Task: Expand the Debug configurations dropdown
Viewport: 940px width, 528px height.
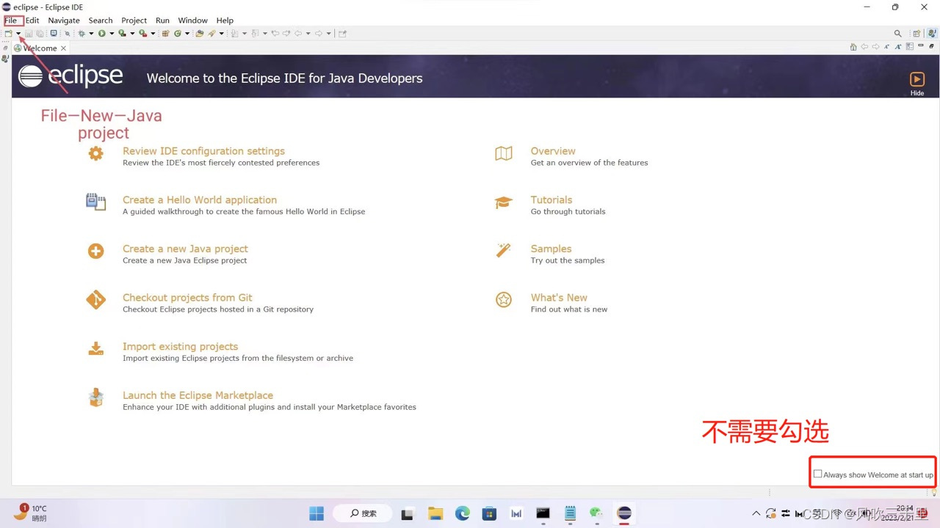Action: 91,33
